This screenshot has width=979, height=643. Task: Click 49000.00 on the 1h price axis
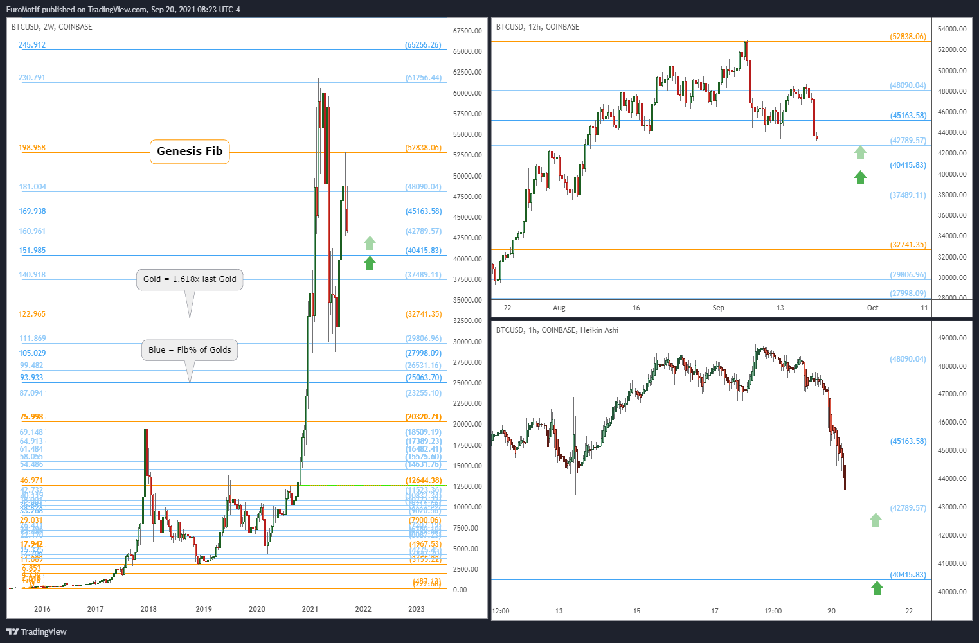(952, 338)
